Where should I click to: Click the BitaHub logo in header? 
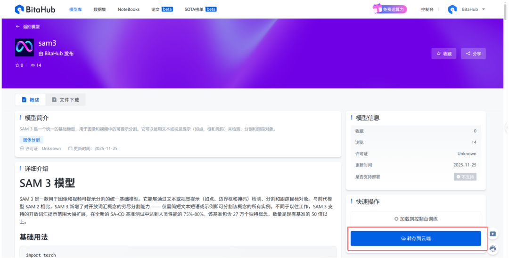tap(35, 9)
